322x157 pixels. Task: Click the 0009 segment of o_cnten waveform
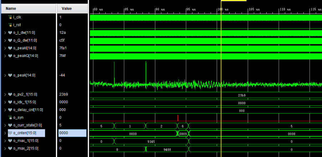coord(183,134)
